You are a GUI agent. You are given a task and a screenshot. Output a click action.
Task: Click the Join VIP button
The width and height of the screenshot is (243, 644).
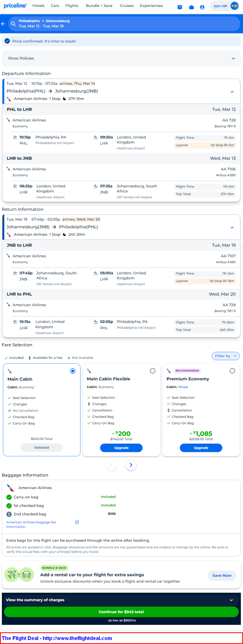pos(225,6)
